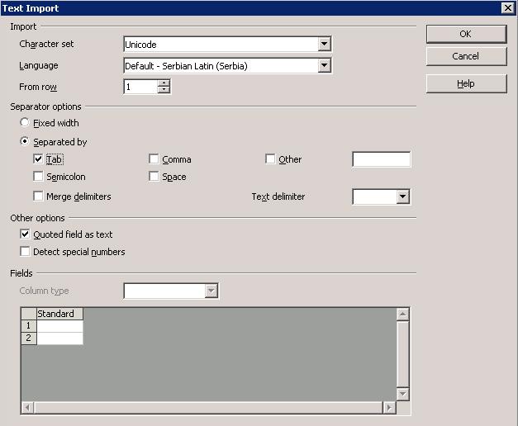Open the Help for Text Import
518x426 pixels.
pyautogui.click(x=466, y=83)
